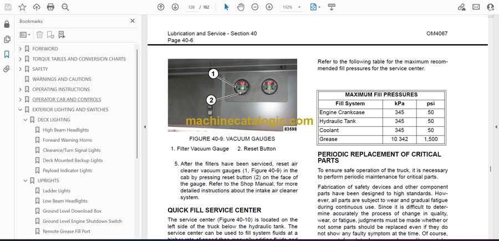Screen dimensions: 499x241
Task: Go to previous page arrow
Action: [x=161, y=7]
